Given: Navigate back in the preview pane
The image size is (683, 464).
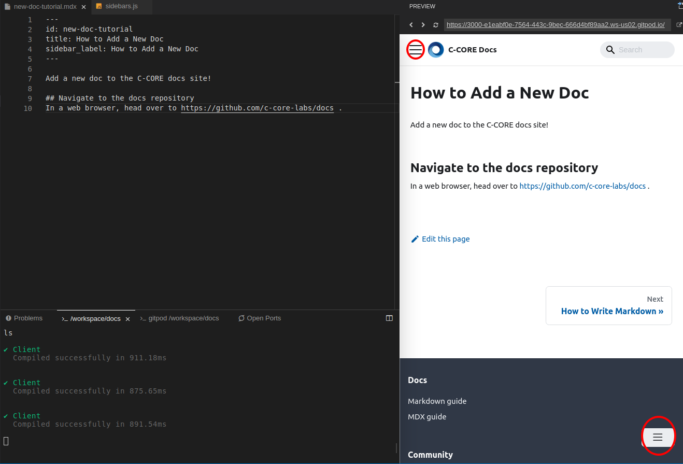Looking at the screenshot, I should 411,24.
